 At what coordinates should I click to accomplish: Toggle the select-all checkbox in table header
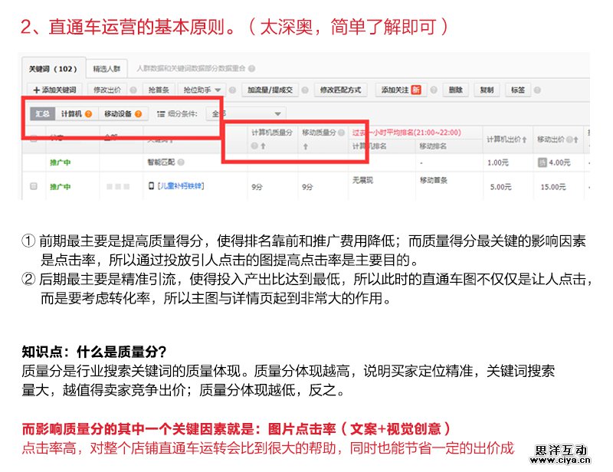click(x=33, y=139)
